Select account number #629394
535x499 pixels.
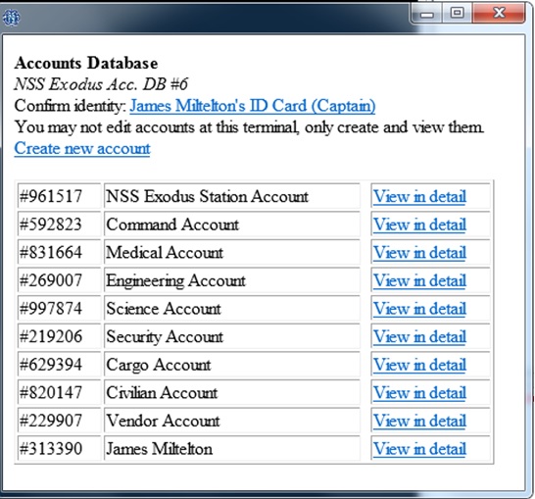tap(59, 364)
